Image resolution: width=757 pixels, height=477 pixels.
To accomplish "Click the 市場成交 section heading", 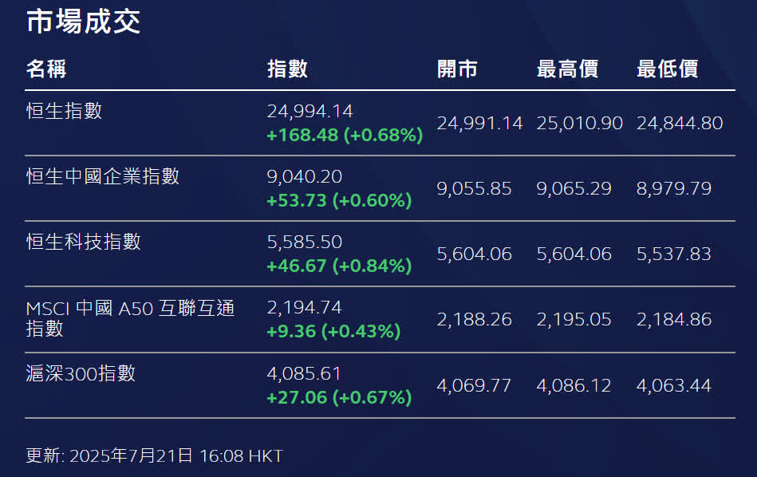I will point(84,22).
